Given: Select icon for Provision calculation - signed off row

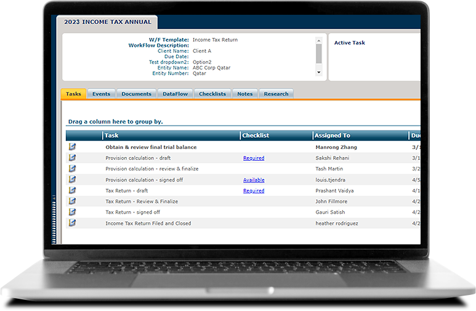Looking at the screenshot, I should (x=72, y=180).
